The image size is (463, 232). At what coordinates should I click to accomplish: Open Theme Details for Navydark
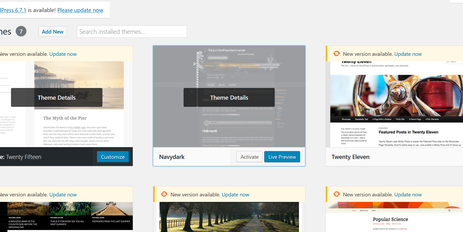pyautogui.click(x=229, y=97)
